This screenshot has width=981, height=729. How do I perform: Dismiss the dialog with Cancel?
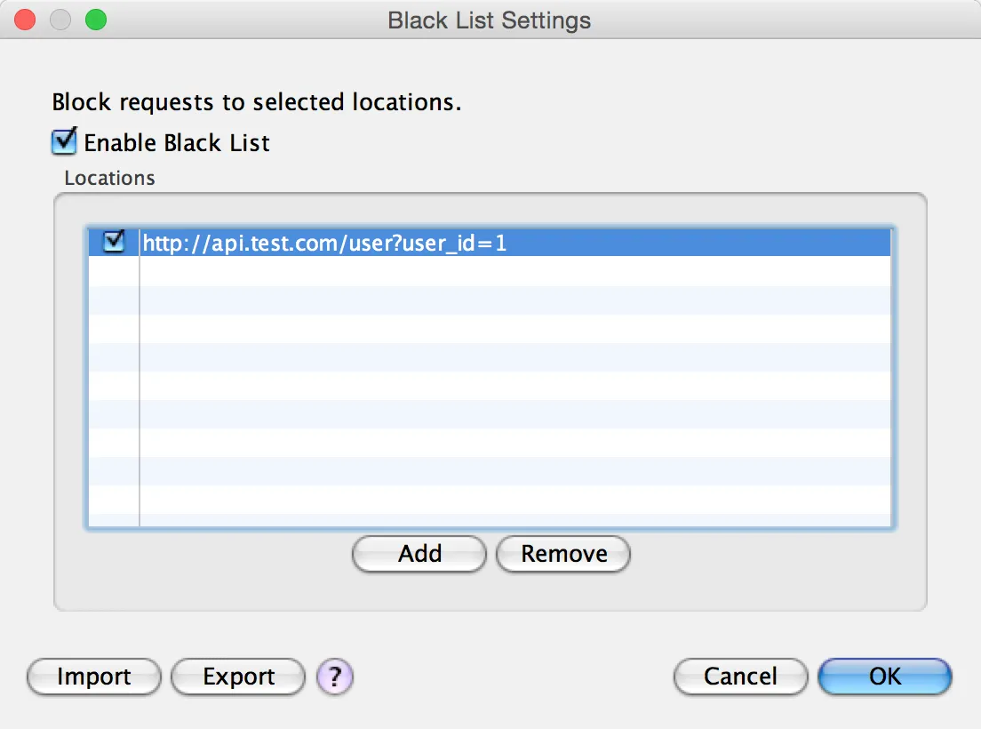click(x=740, y=677)
